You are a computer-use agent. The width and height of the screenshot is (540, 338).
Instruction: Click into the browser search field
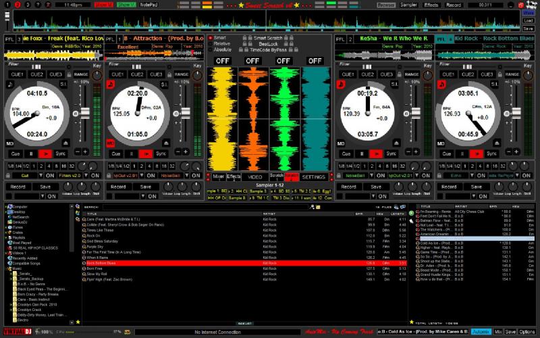pyautogui.click(x=205, y=207)
